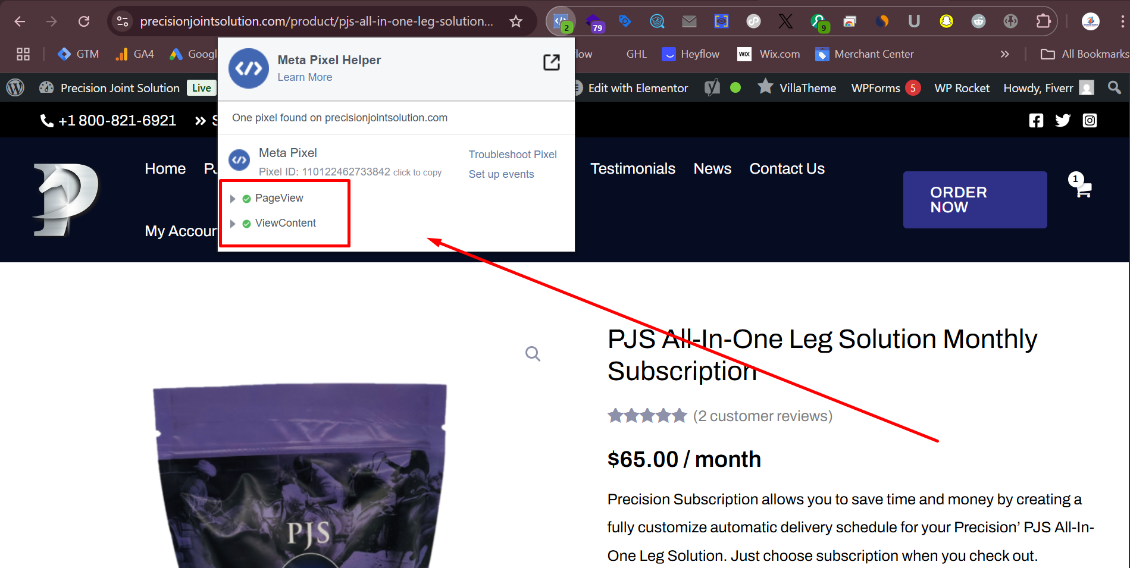Reload the page
This screenshot has width=1130, height=568.
(x=84, y=22)
